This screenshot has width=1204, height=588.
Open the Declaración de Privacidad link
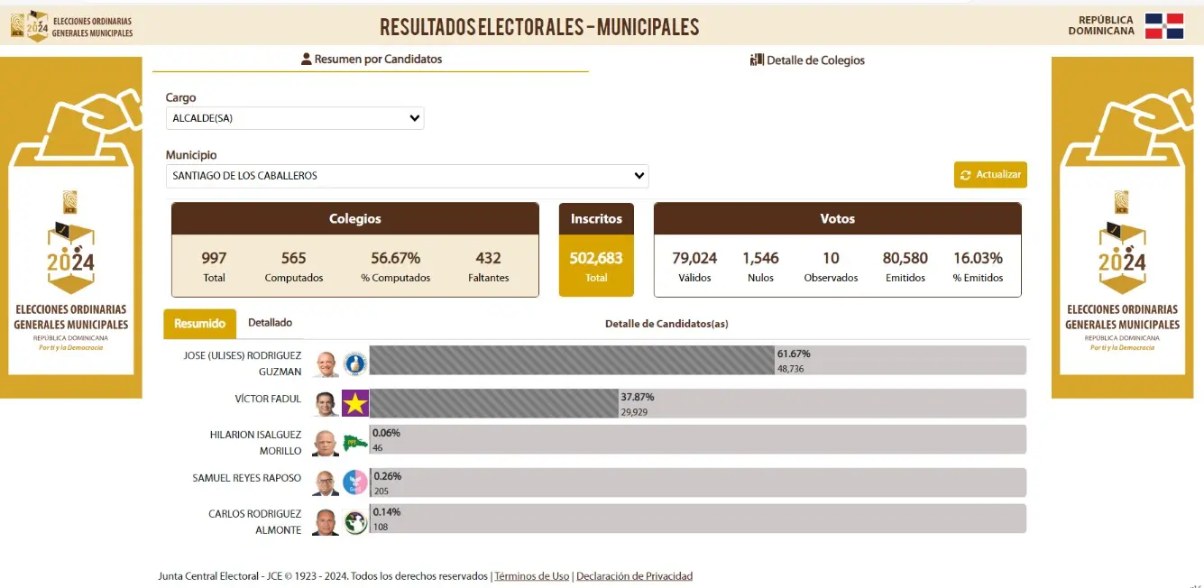click(x=634, y=575)
